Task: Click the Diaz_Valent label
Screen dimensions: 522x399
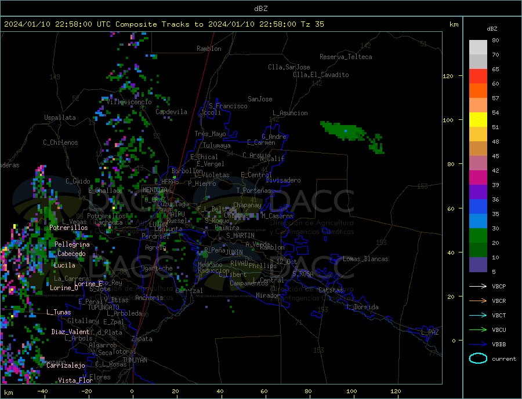Action: [x=71, y=332]
